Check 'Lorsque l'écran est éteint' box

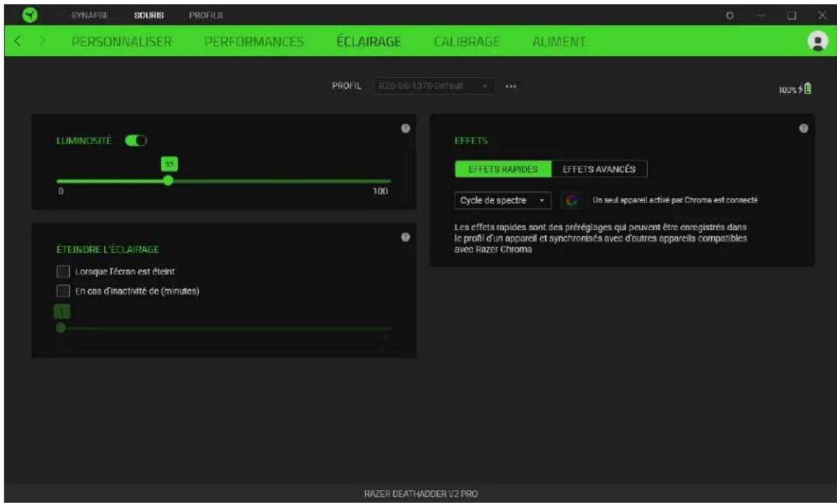[x=63, y=271]
